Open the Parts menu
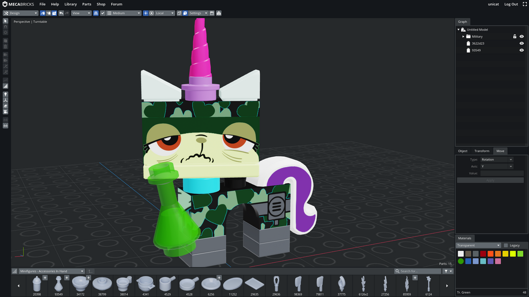Screen dimensions: 529x297 click(87, 4)
